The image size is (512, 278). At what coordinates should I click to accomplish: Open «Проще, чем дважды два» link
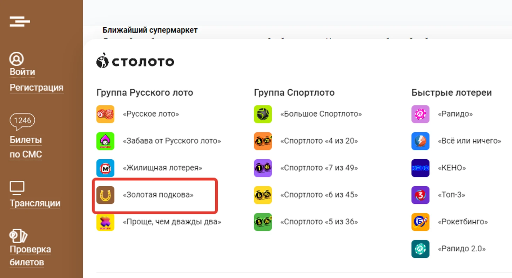tap(172, 222)
